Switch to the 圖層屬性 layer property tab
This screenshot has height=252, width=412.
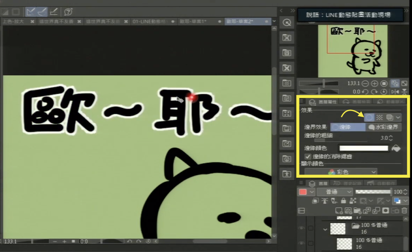tap(323, 102)
